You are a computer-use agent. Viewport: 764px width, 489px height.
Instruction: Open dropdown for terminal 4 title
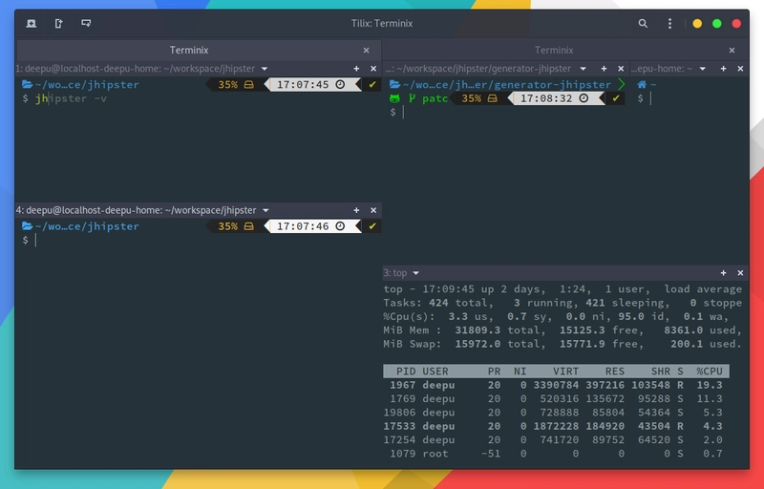[265, 210]
